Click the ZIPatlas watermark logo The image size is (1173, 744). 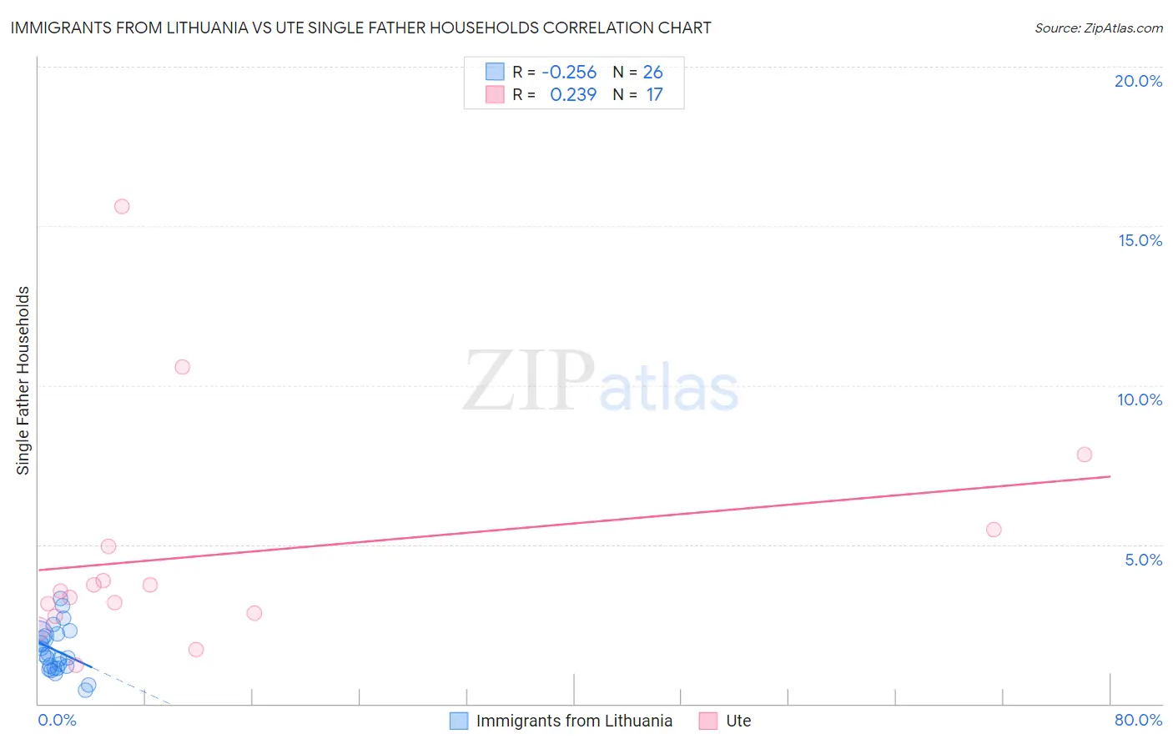click(x=601, y=383)
